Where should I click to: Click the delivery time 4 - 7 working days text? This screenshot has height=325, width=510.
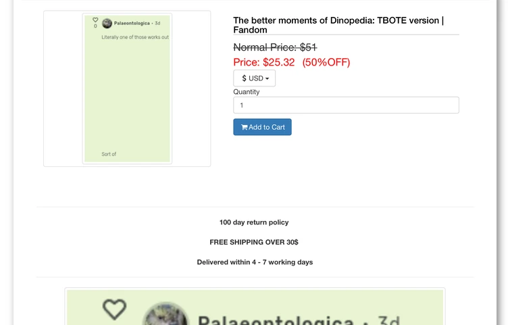(255, 262)
